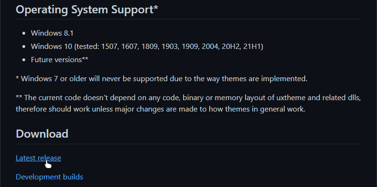Click the bullet beside Windows 8.1
The height and width of the screenshot is (187, 377).
click(24, 33)
